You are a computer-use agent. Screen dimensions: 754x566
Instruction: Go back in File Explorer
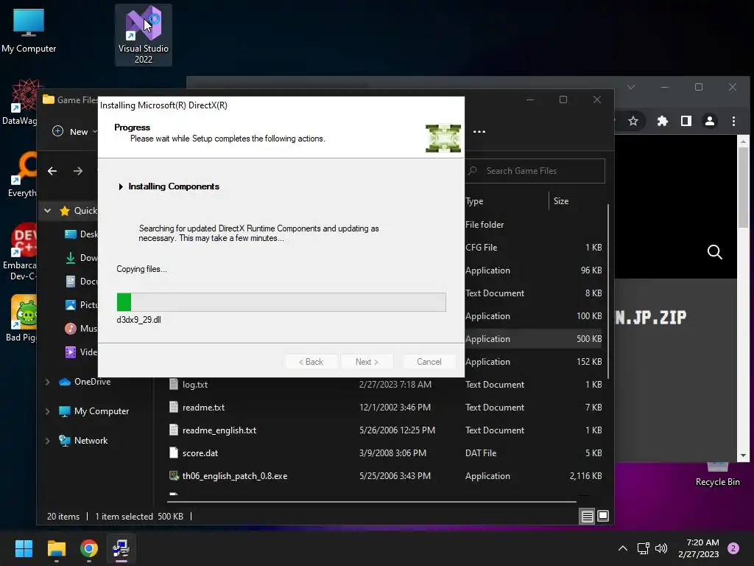pos(52,171)
